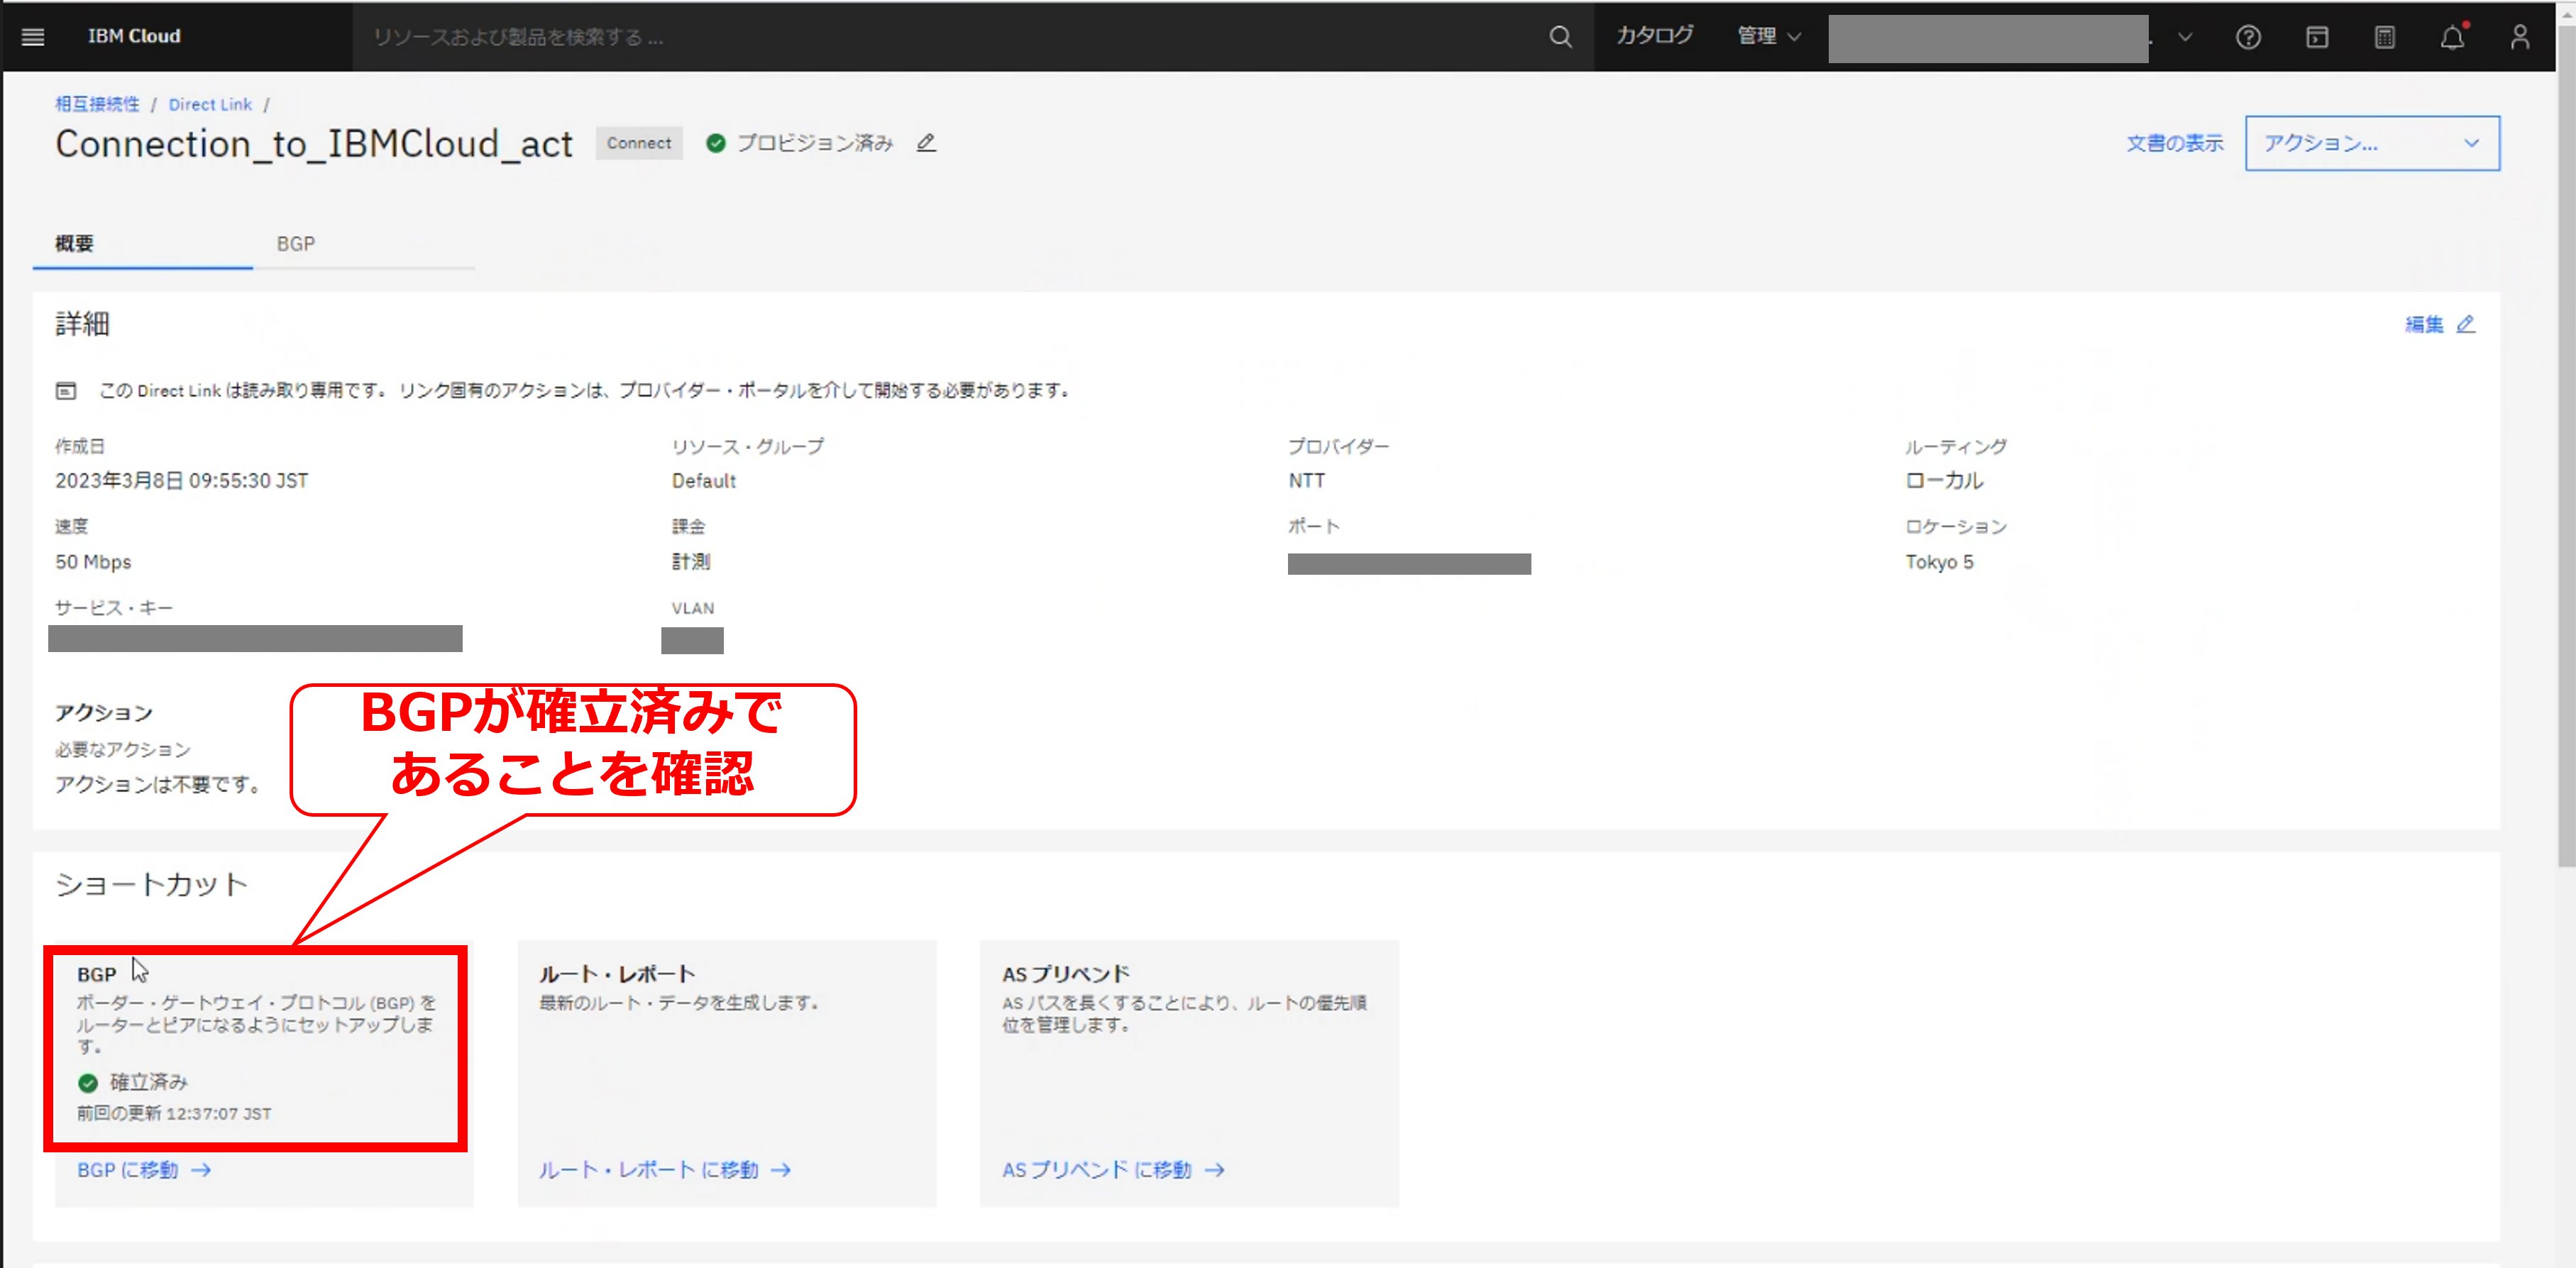This screenshot has width=2576, height=1268.
Task: Click pencil icon next to プロビジョン済み
Action: click(926, 143)
